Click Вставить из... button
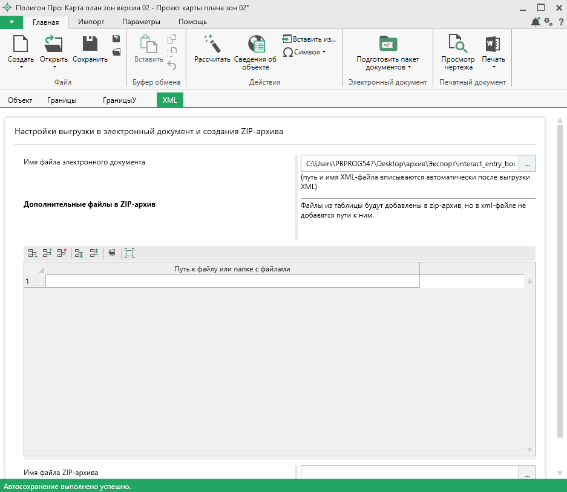Screen dimensions: 567x492 309,39
